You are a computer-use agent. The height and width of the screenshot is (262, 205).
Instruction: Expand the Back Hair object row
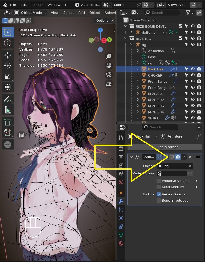click(x=138, y=69)
